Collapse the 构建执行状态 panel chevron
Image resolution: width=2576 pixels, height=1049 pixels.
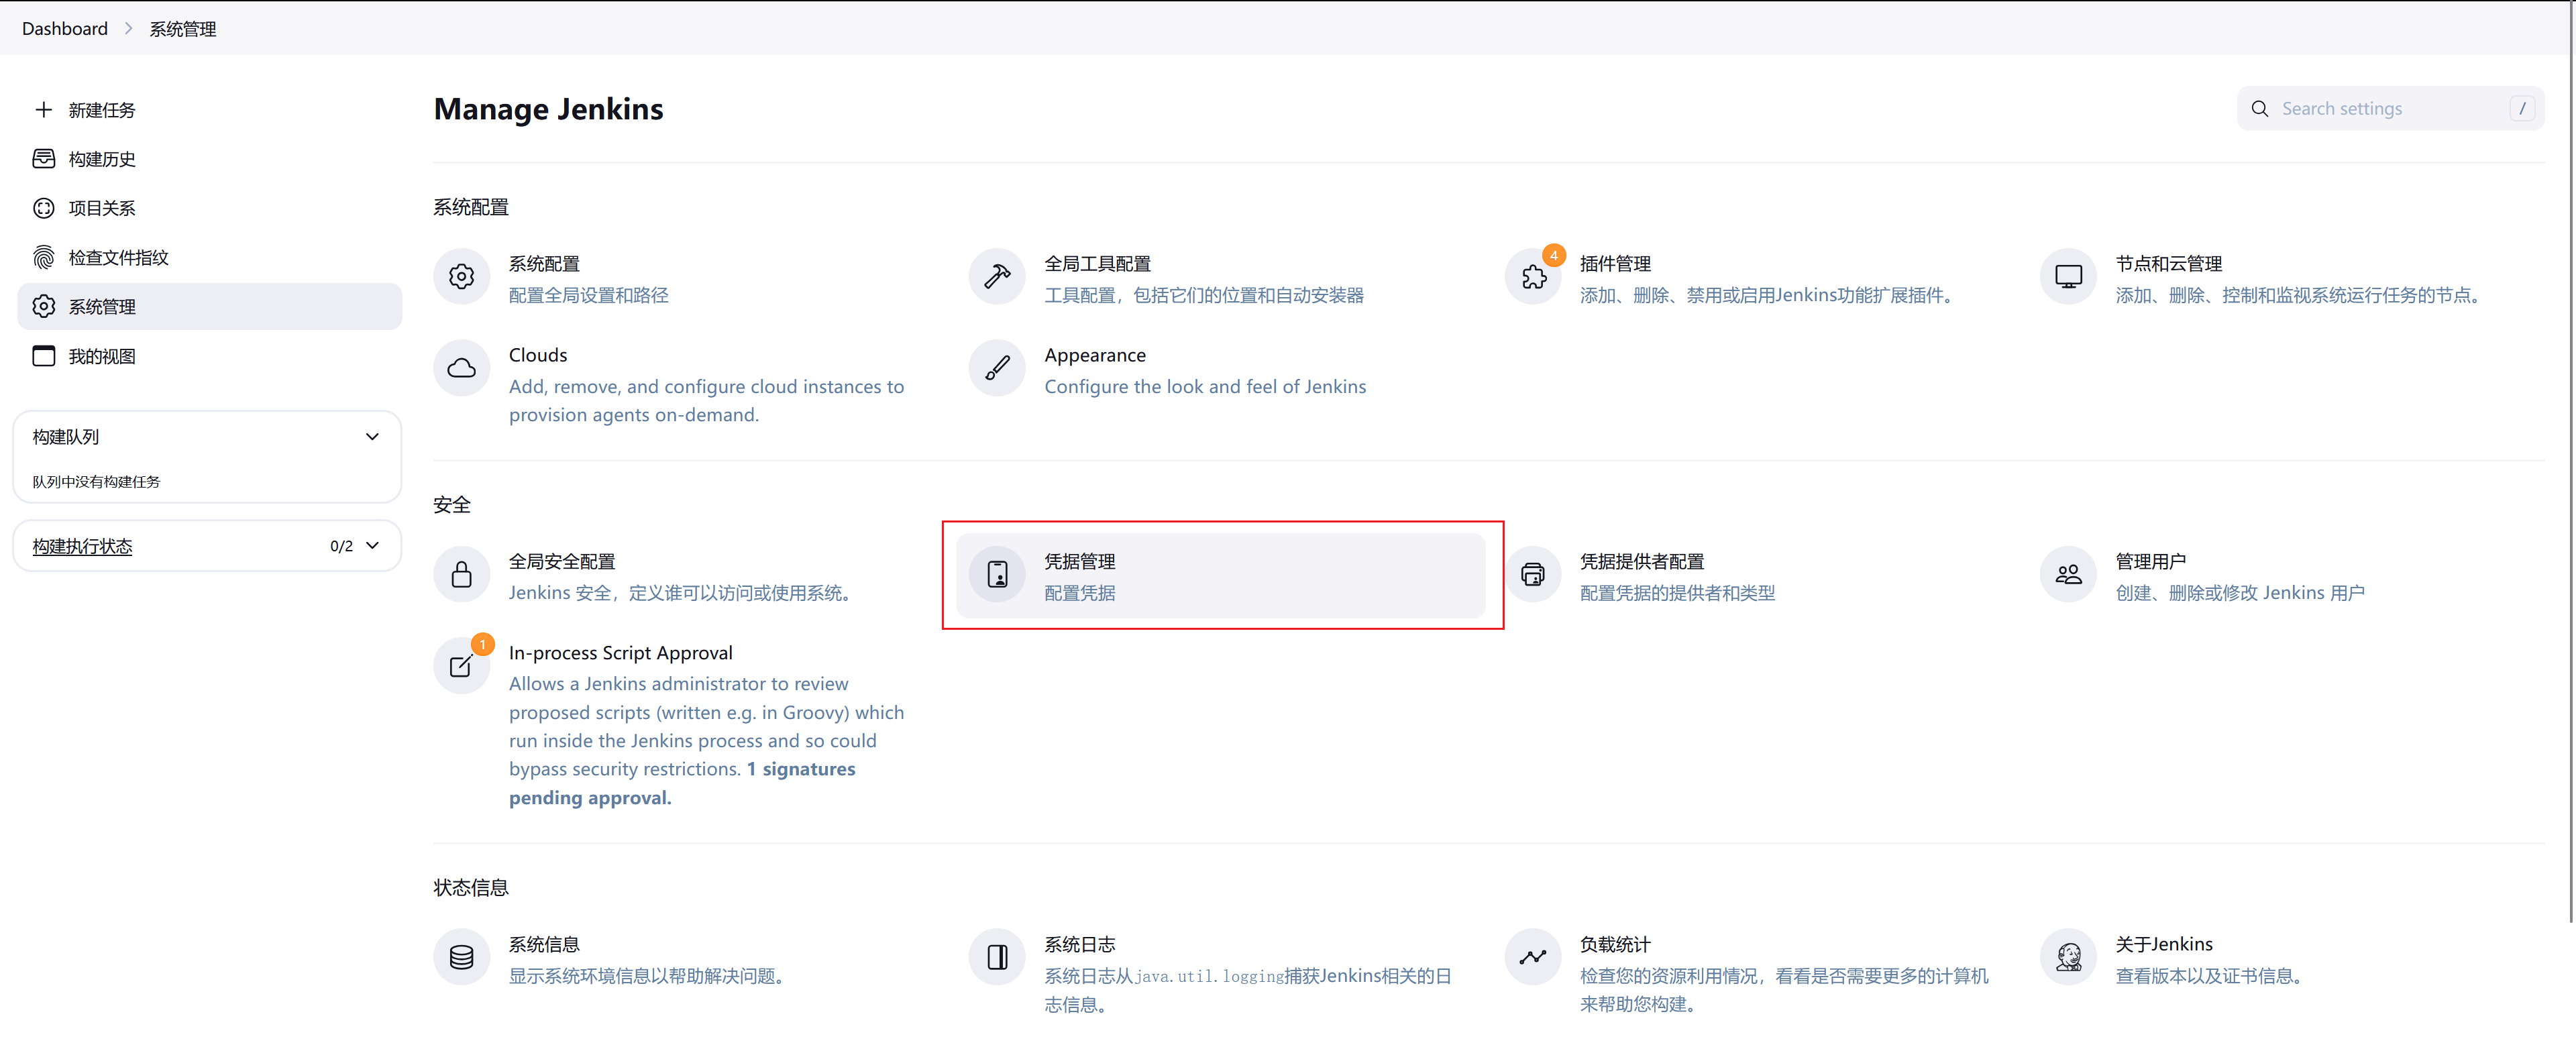click(372, 545)
